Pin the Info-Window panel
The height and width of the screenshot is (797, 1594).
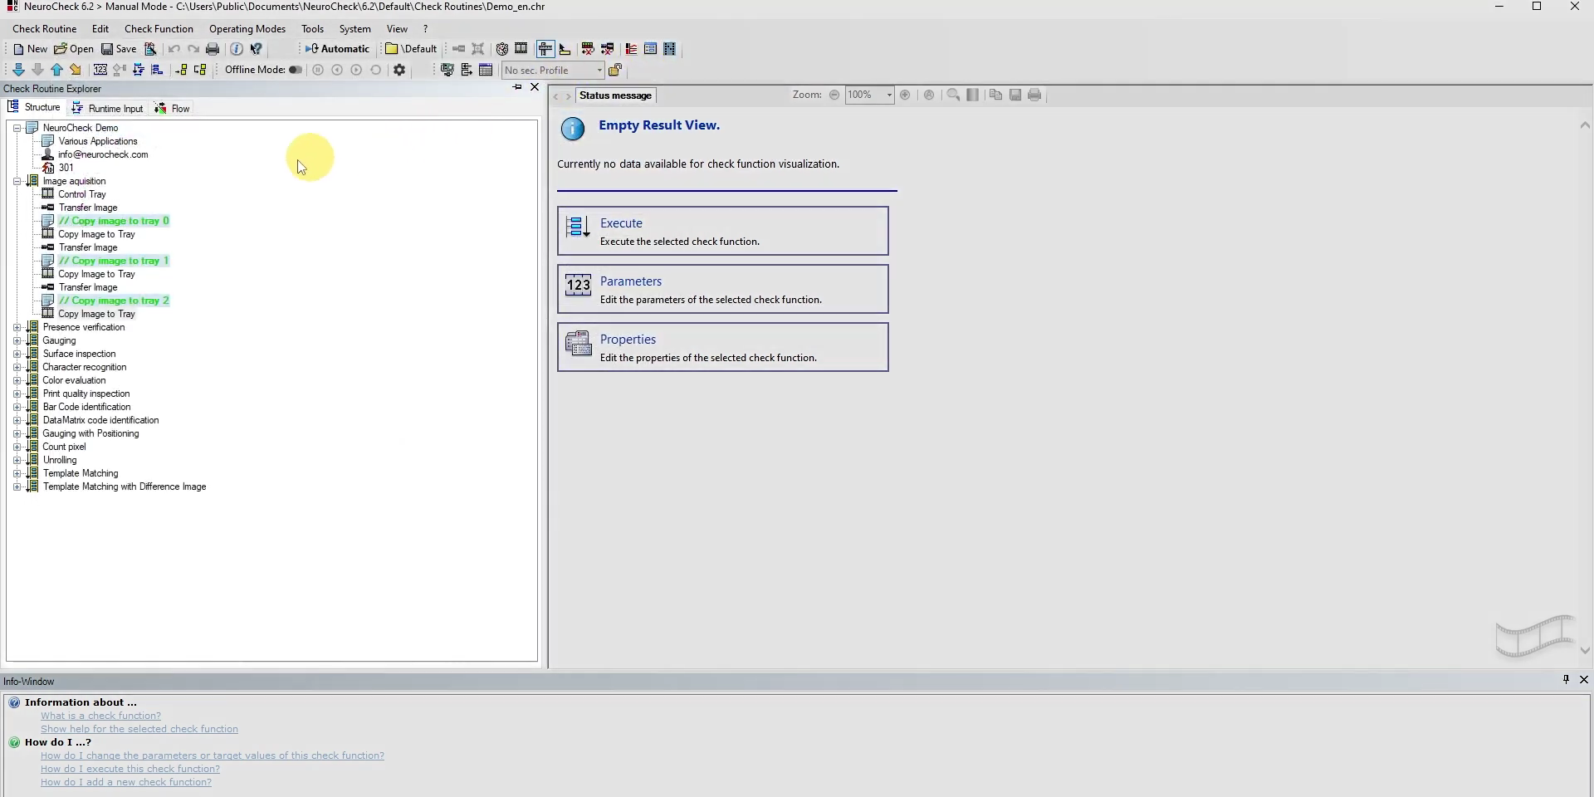(x=1566, y=680)
